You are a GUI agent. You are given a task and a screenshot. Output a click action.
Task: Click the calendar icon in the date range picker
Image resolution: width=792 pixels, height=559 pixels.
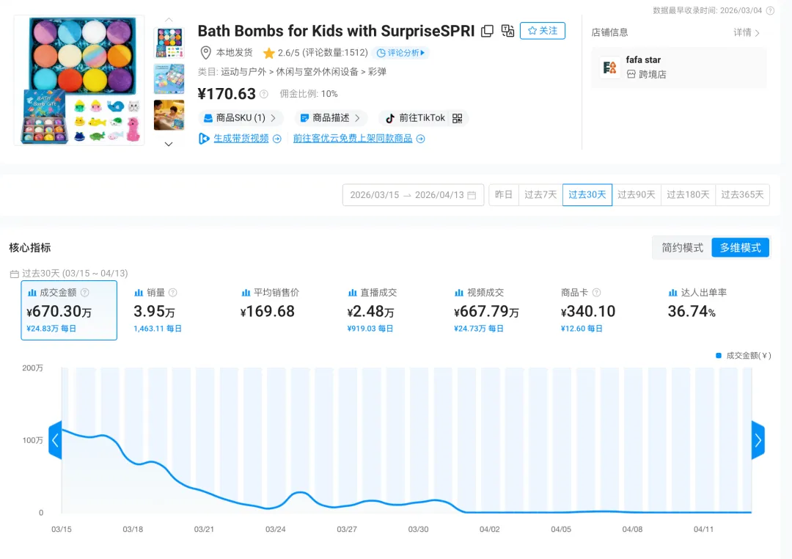tap(473, 194)
